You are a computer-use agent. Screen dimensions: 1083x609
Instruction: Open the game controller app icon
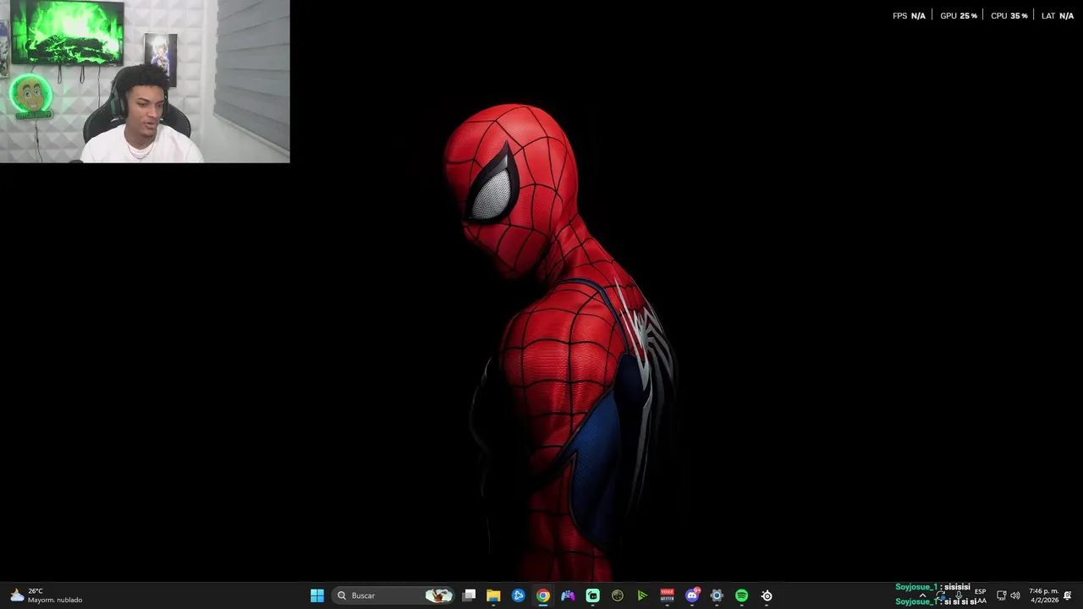tap(568, 595)
